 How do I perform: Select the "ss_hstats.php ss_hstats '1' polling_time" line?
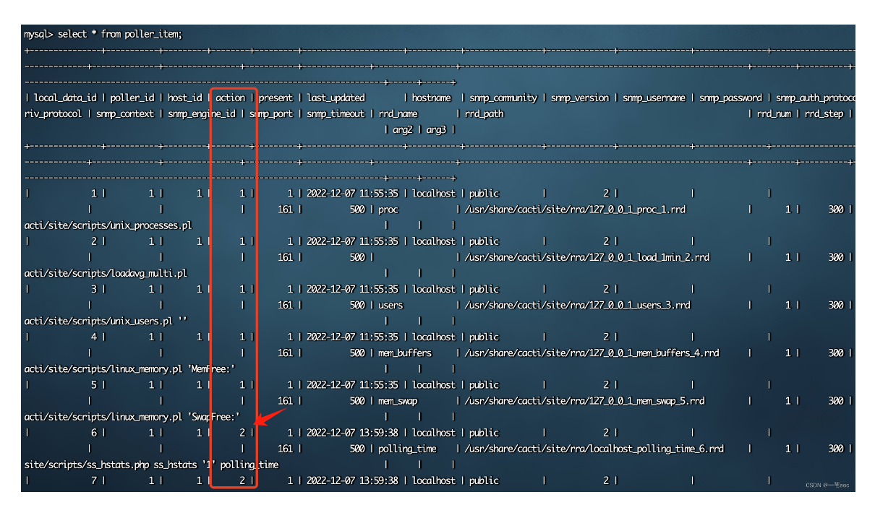tap(151, 465)
